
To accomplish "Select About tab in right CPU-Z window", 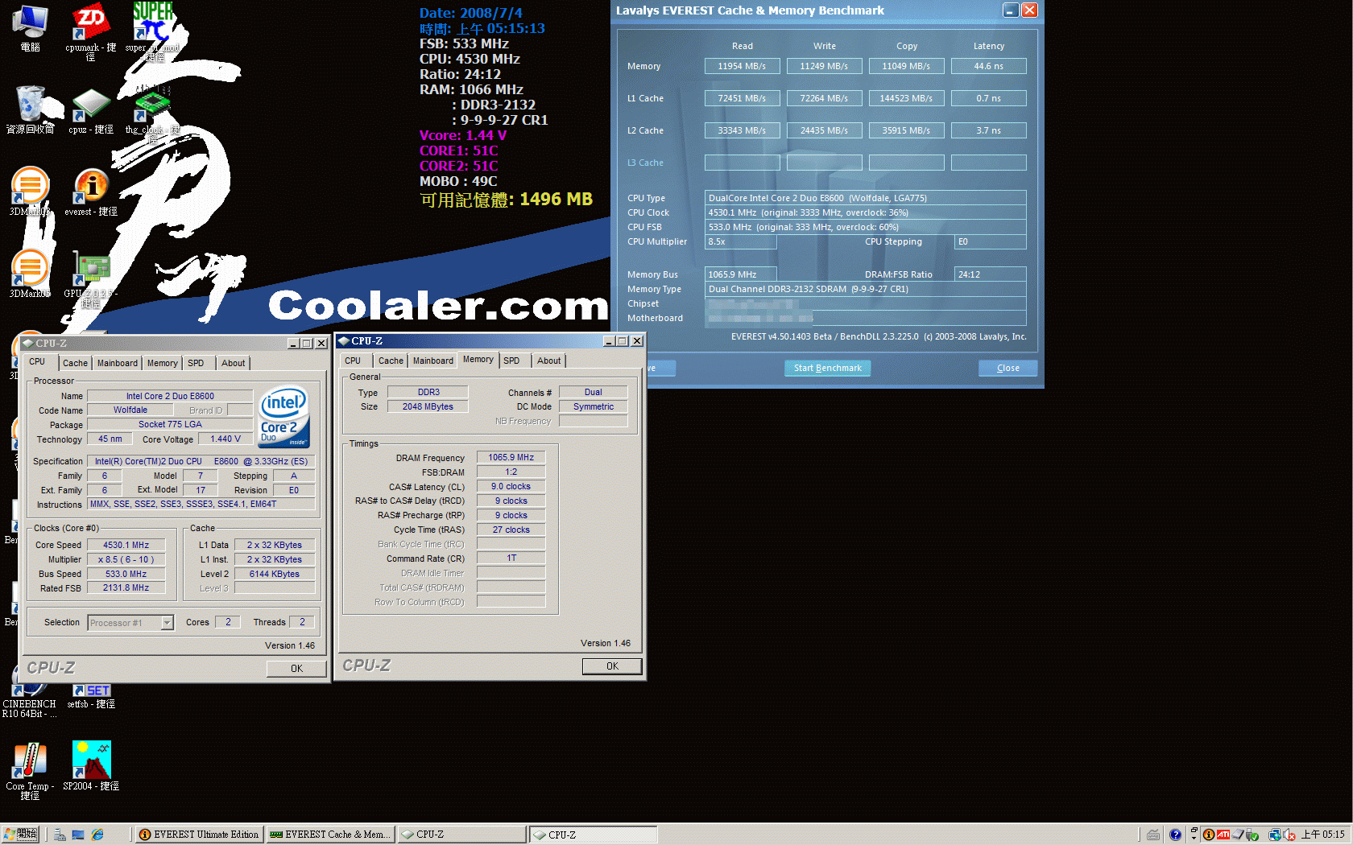I will coord(548,361).
